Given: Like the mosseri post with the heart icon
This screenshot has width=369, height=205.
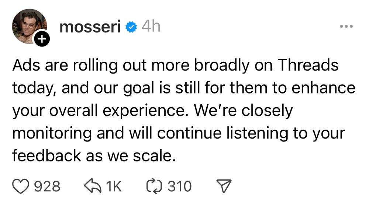Looking at the screenshot, I should 22,186.
